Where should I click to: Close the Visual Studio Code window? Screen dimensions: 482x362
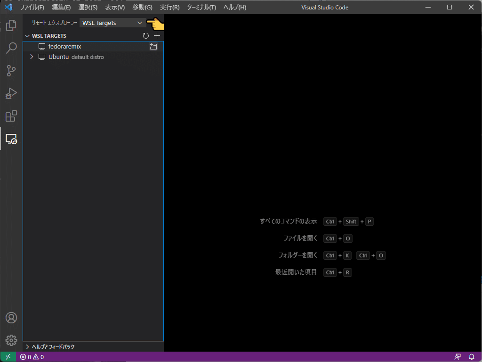click(x=471, y=7)
